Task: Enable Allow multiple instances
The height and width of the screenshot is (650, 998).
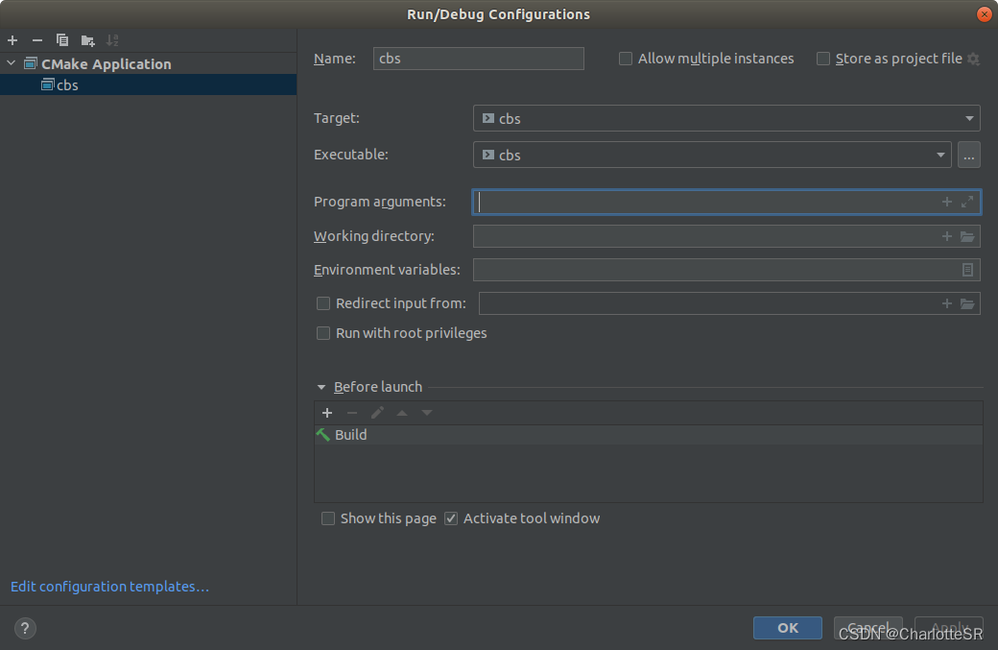Action: (x=626, y=59)
